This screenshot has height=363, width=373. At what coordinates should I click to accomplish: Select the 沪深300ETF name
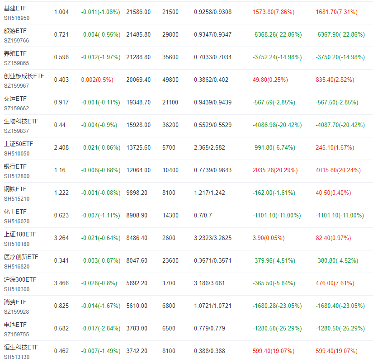pyautogui.click(x=20, y=279)
